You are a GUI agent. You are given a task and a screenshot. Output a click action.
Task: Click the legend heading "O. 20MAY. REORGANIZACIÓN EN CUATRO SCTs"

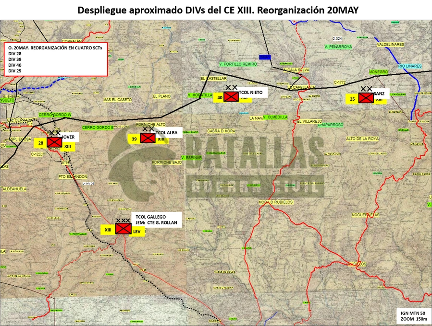(55, 48)
